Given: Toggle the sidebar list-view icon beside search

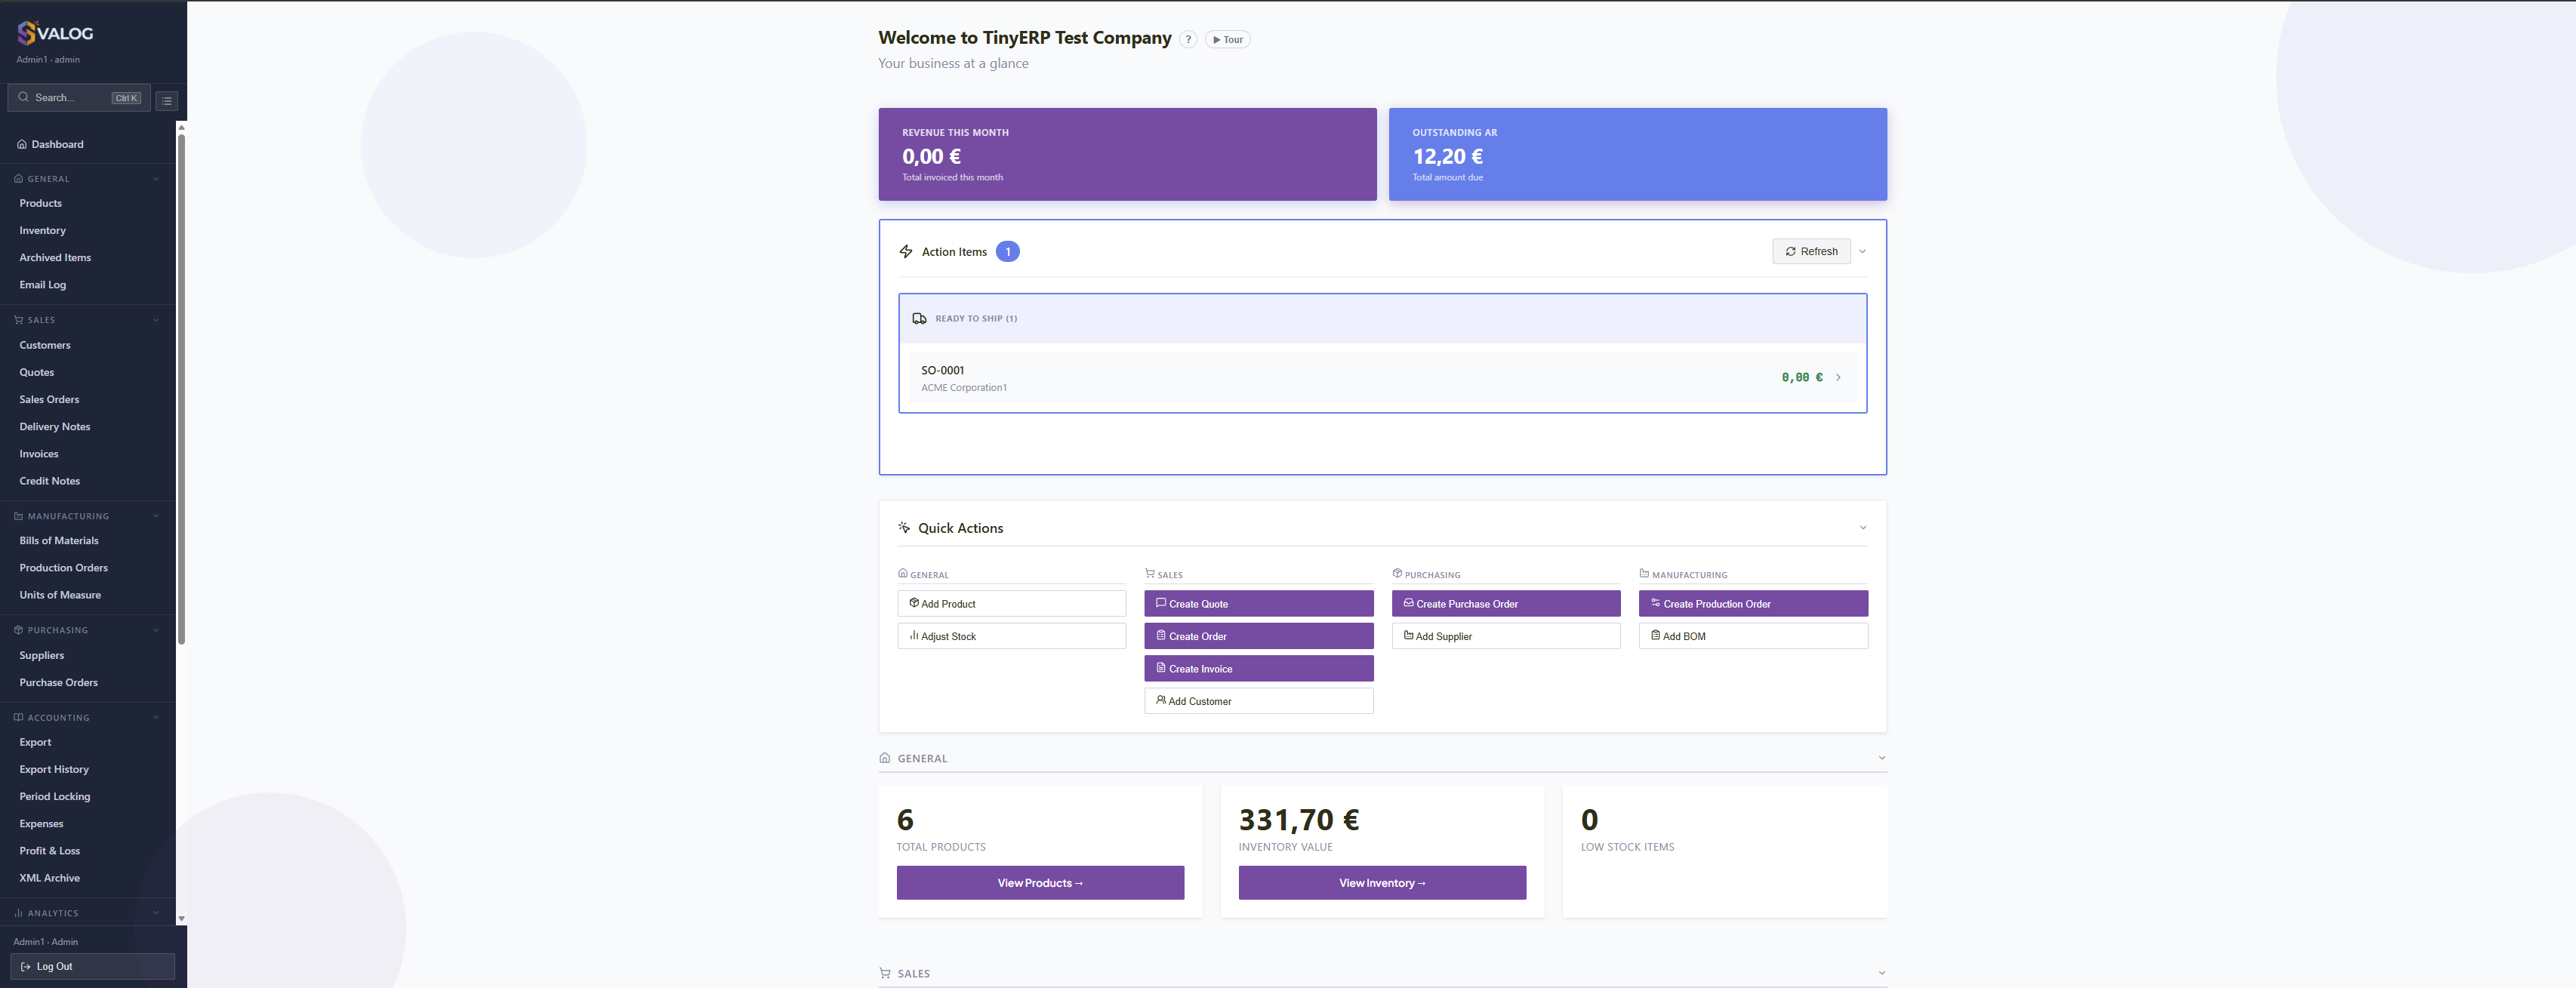Looking at the screenshot, I should (x=167, y=100).
